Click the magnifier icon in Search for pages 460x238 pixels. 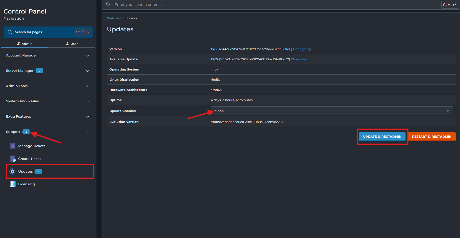10,32
